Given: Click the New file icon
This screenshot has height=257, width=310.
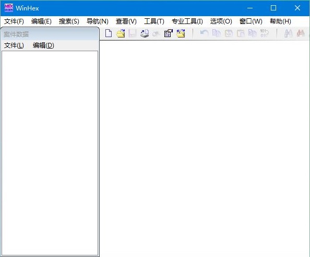Looking at the screenshot, I should (109, 33).
